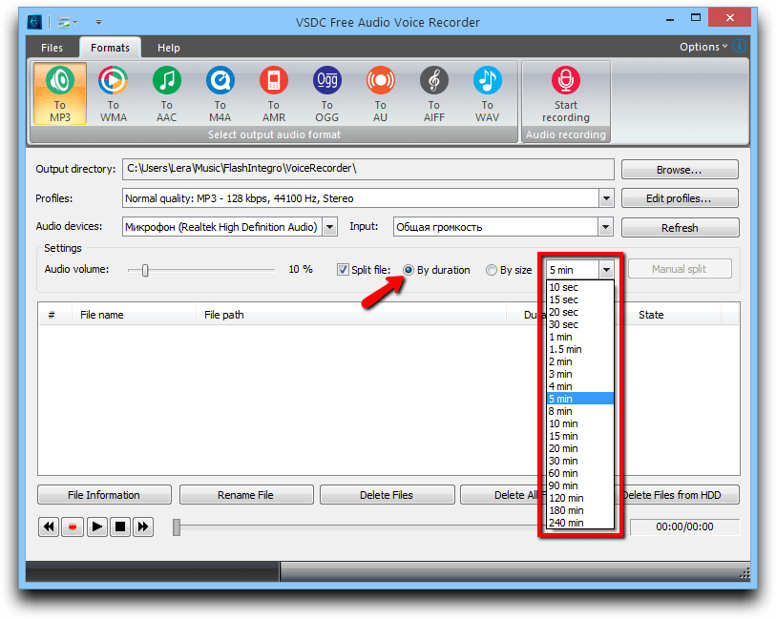Select the To MP3 output format
Viewport: 776px width, 619px height.
[x=60, y=93]
